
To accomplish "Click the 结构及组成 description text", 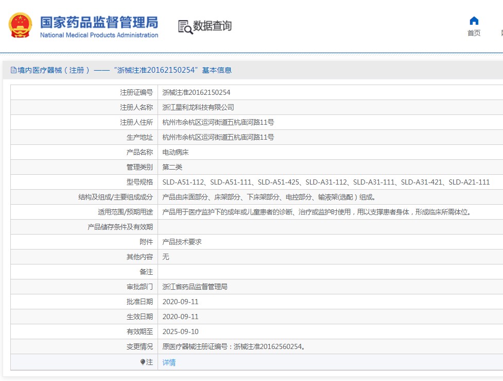I will (269, 197).
